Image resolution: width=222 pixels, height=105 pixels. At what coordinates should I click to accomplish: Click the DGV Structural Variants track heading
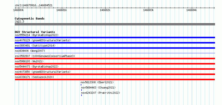35,32
